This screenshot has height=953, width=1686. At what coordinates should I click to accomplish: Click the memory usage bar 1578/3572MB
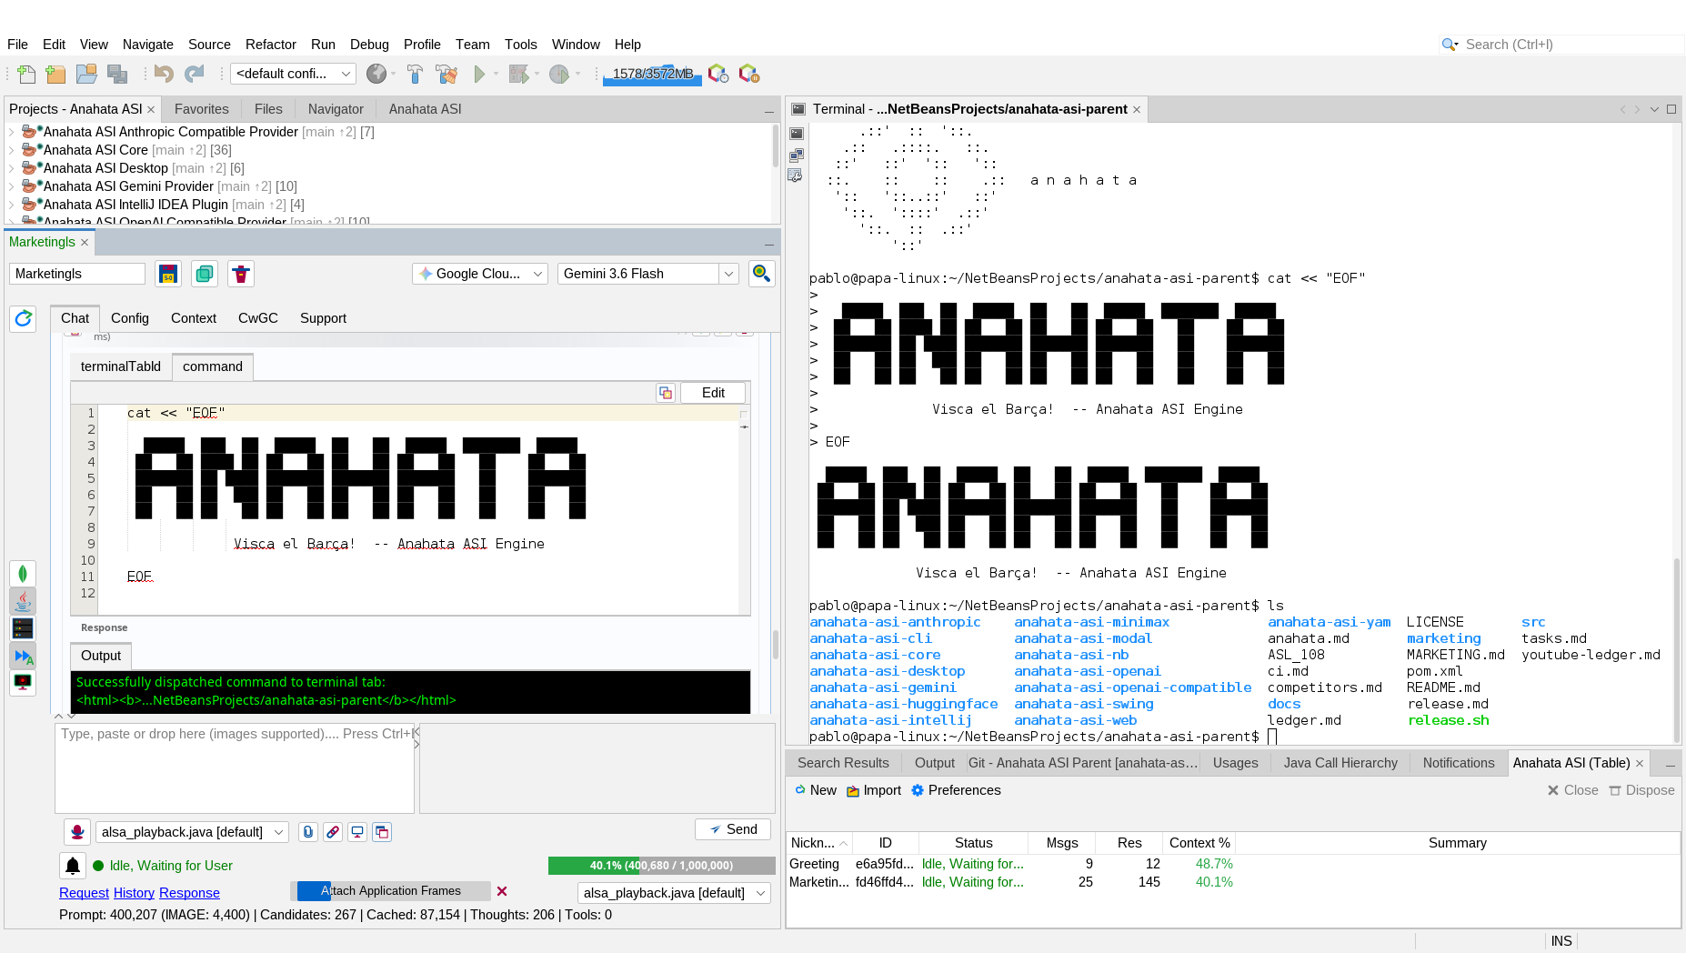[x=652, y=74]
